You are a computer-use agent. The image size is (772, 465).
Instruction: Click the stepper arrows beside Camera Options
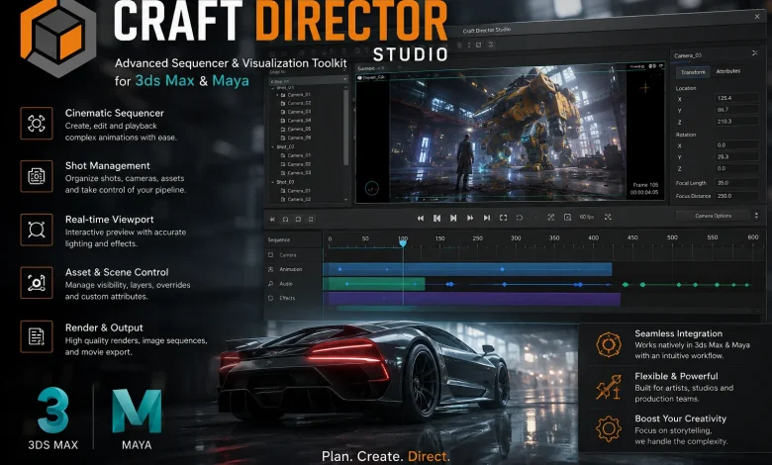pos(756,216)
